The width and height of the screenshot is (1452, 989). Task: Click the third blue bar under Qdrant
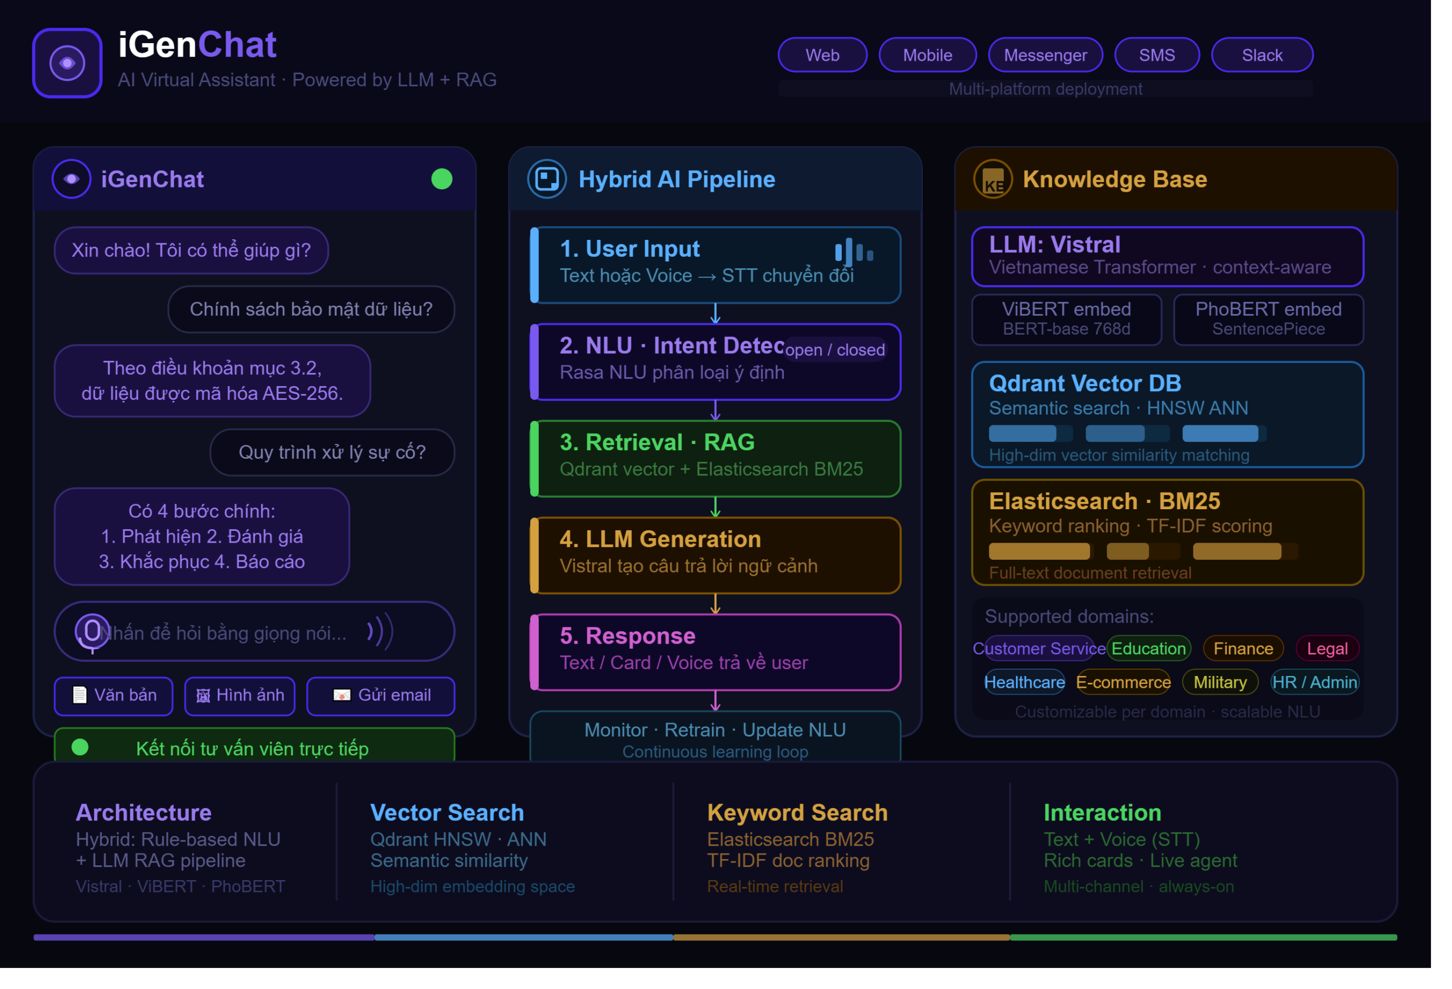1221,434
